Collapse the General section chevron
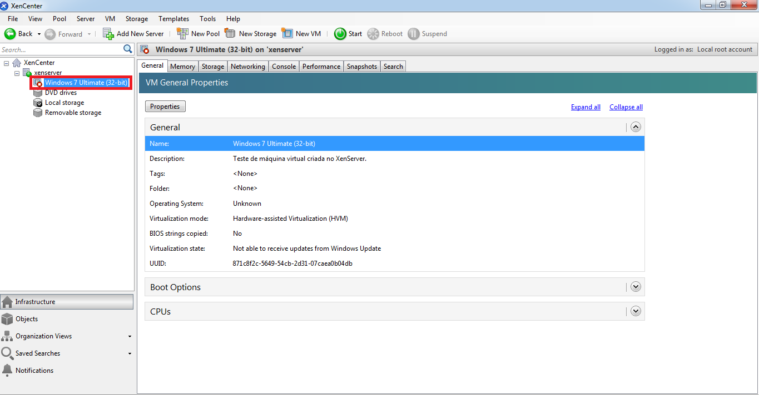The width and height of the screenshot is (759, 395). point(636,127)
